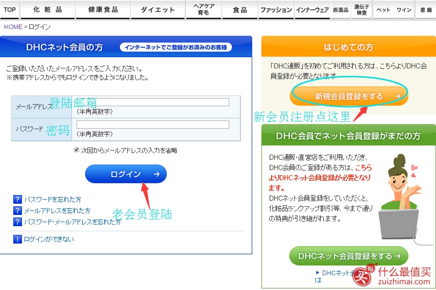
Task: Click exclamation icon beside ログインができない
Action: click(17, 239)
